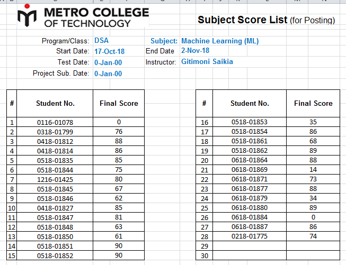Click final score 35 for student 0518-01853

(x=313, y=122)
